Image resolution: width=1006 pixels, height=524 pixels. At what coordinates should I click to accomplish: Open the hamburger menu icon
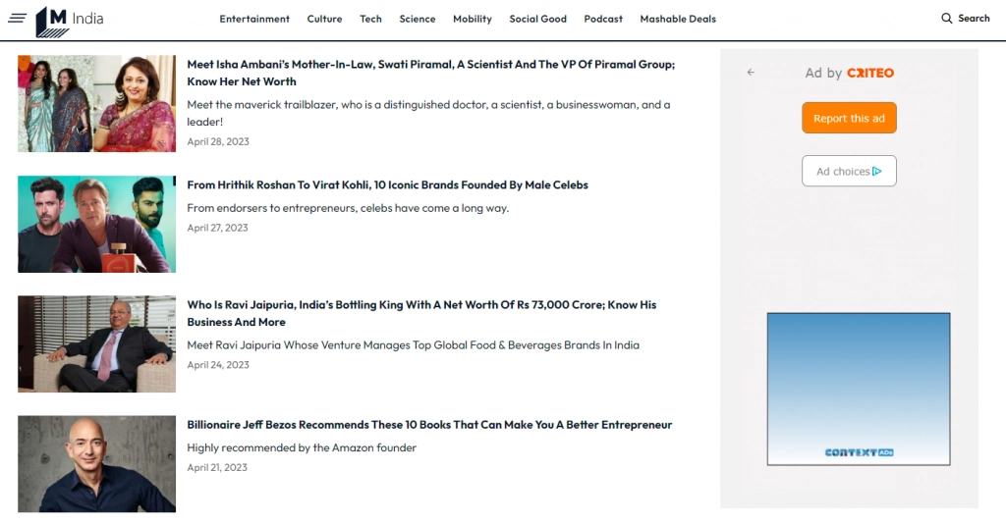(18, 19)
